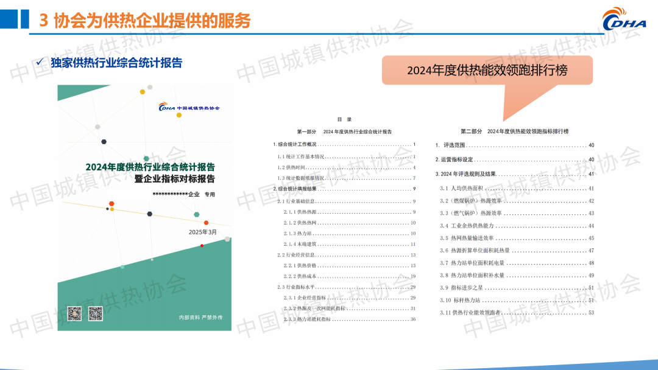Click 第一部分 2024年度供热行业综合统计报告 heading

click(x=344, y=131)
